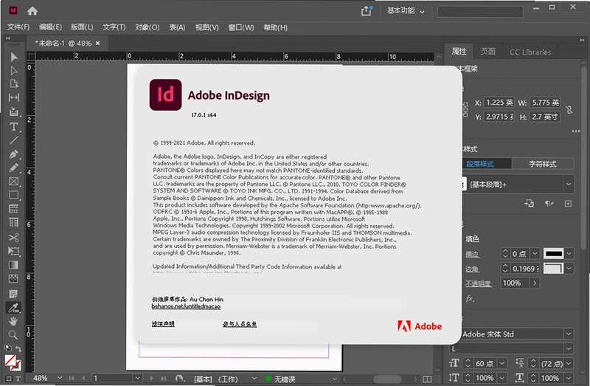Select the horizontal grid tool
The width and height of the screenshot is (590, 386).
14,209
